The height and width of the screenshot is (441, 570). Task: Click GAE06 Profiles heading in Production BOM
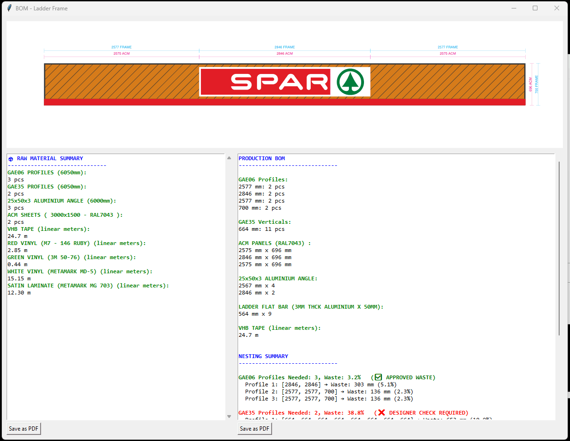pos(263,180)
